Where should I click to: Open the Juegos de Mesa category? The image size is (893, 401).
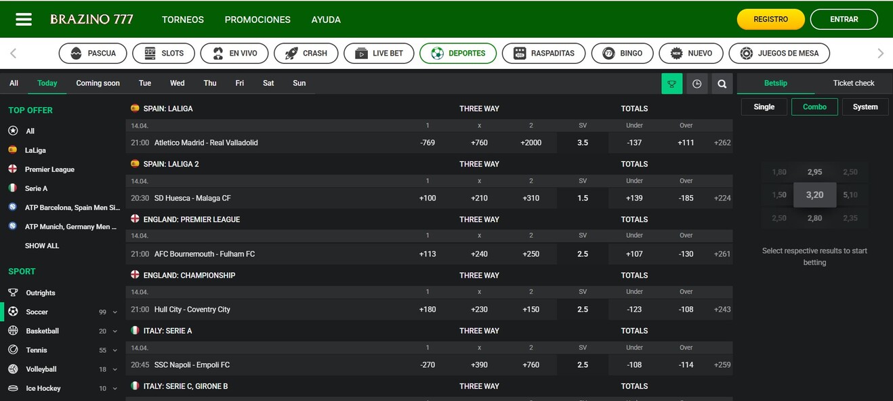coord(779,53)
